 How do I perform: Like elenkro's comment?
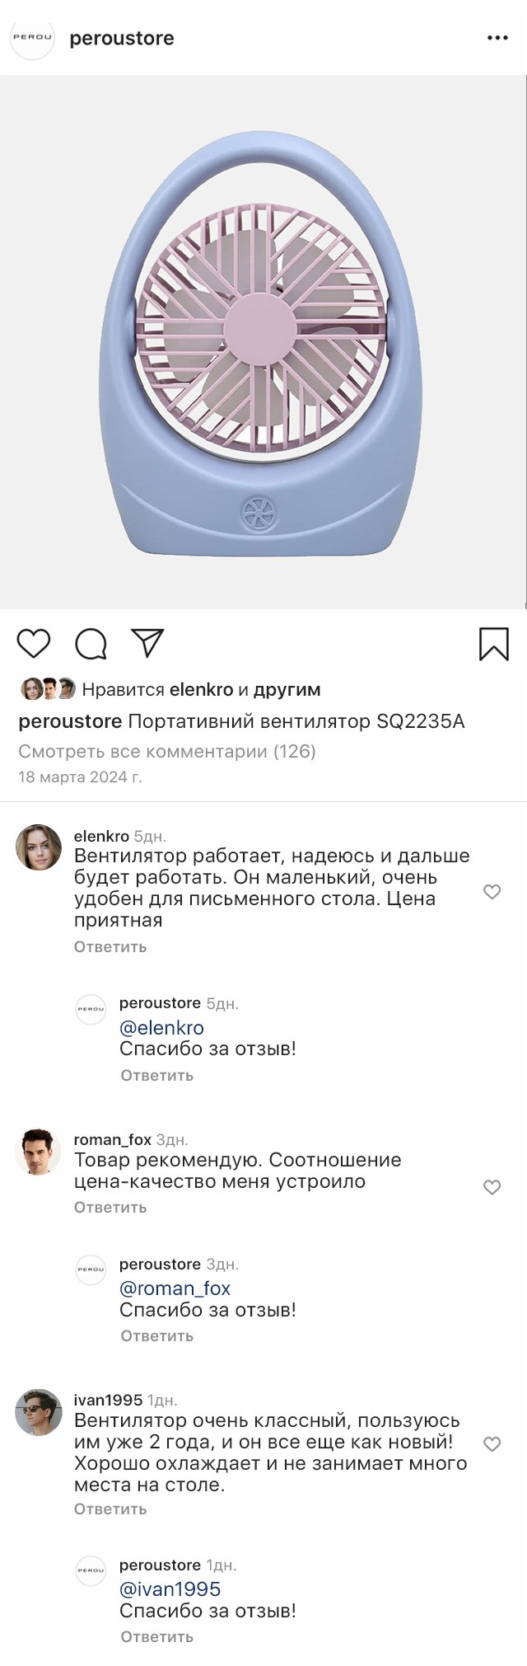pos(492,891)
